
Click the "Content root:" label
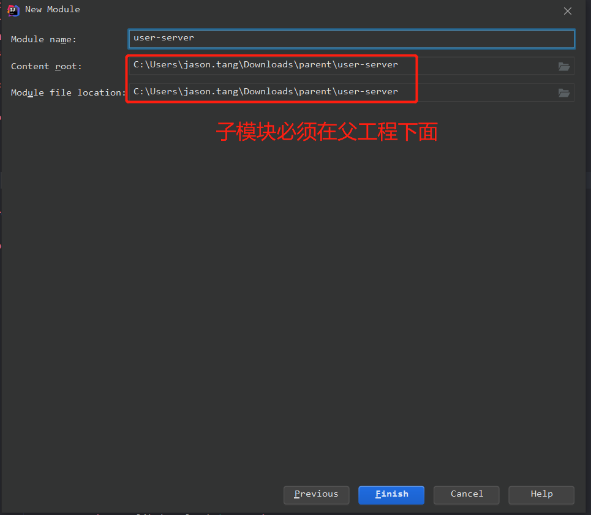[x=47, y=67]
